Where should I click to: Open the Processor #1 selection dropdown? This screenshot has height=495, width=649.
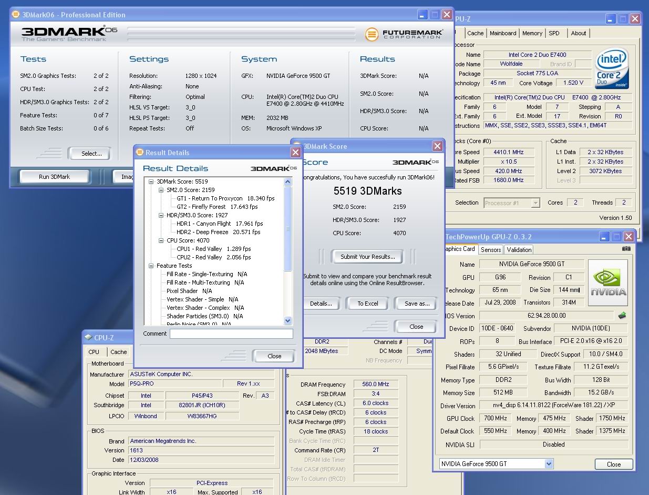point(535,203)
